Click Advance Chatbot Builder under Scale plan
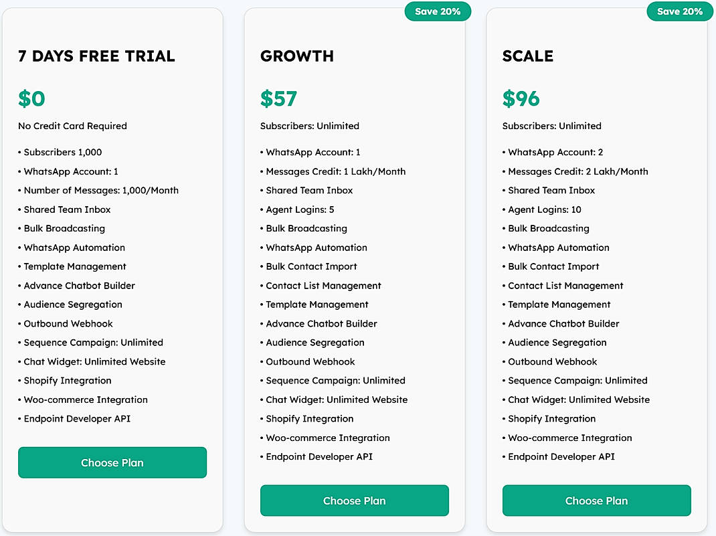 (563, 323)
